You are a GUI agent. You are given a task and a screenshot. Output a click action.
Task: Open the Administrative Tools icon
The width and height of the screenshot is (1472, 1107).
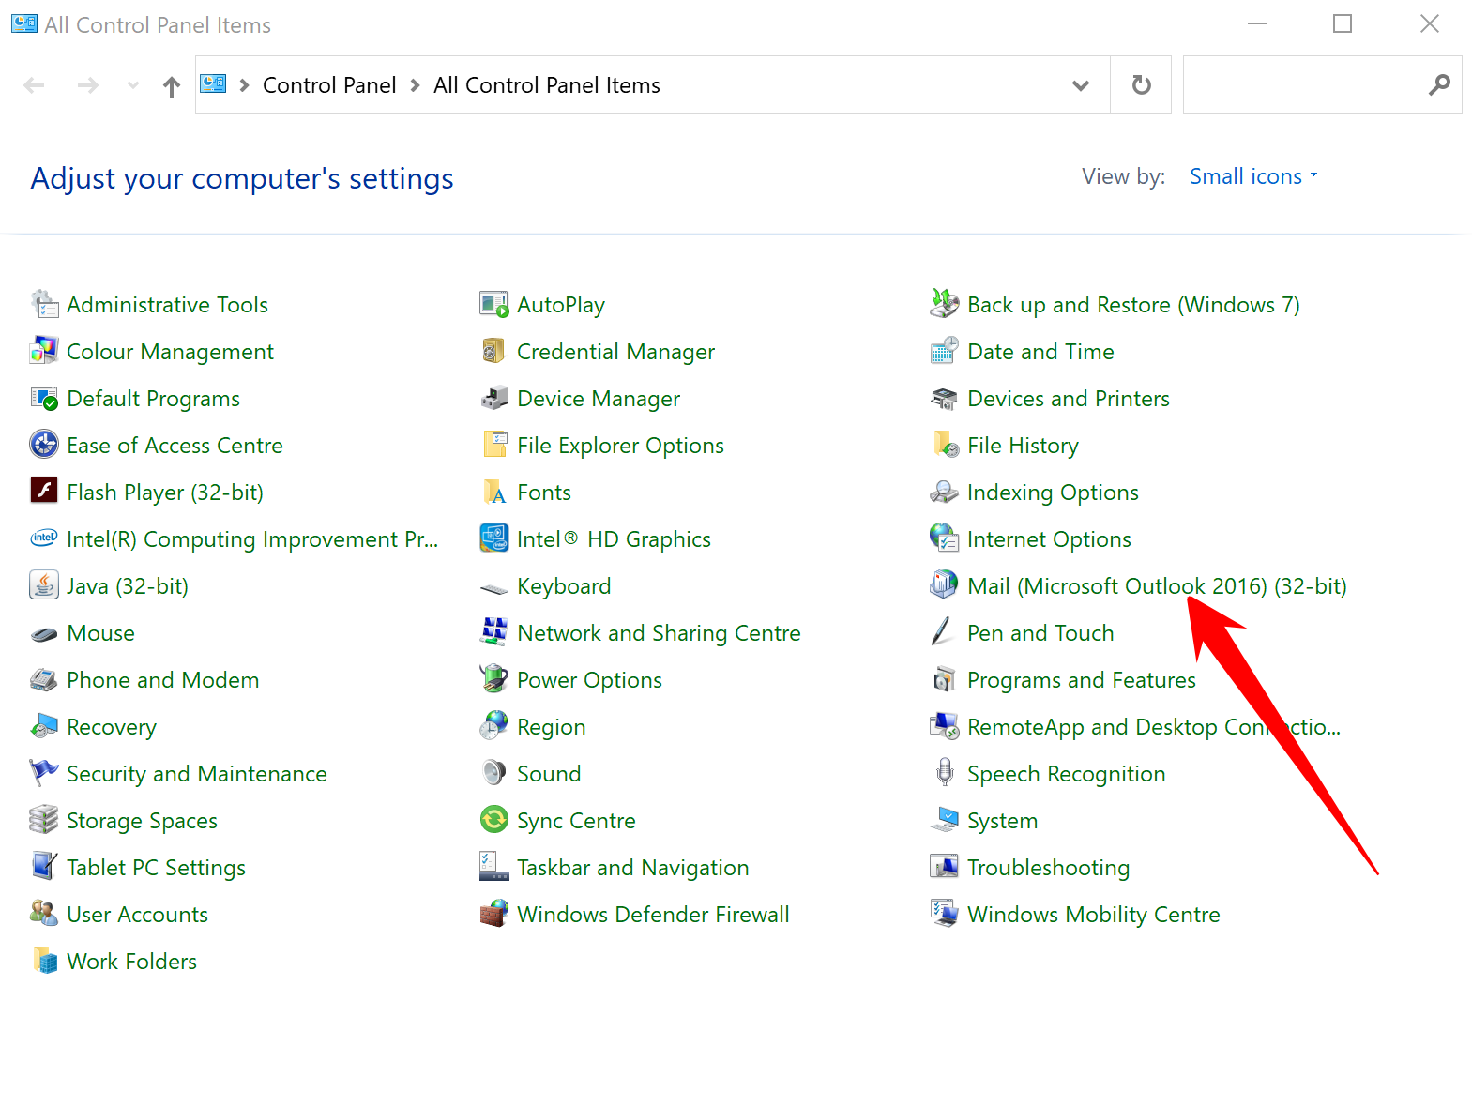(x=44, y=304)
